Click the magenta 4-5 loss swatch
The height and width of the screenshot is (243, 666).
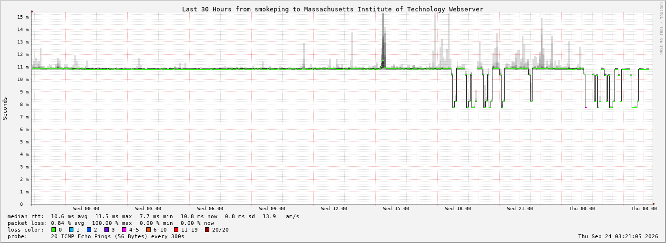point(124,230)
